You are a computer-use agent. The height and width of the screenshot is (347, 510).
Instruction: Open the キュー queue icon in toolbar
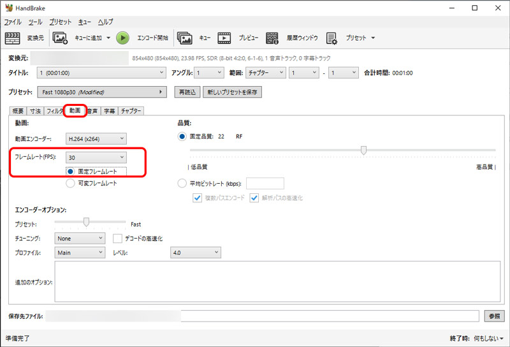click(x=185, y=38)
